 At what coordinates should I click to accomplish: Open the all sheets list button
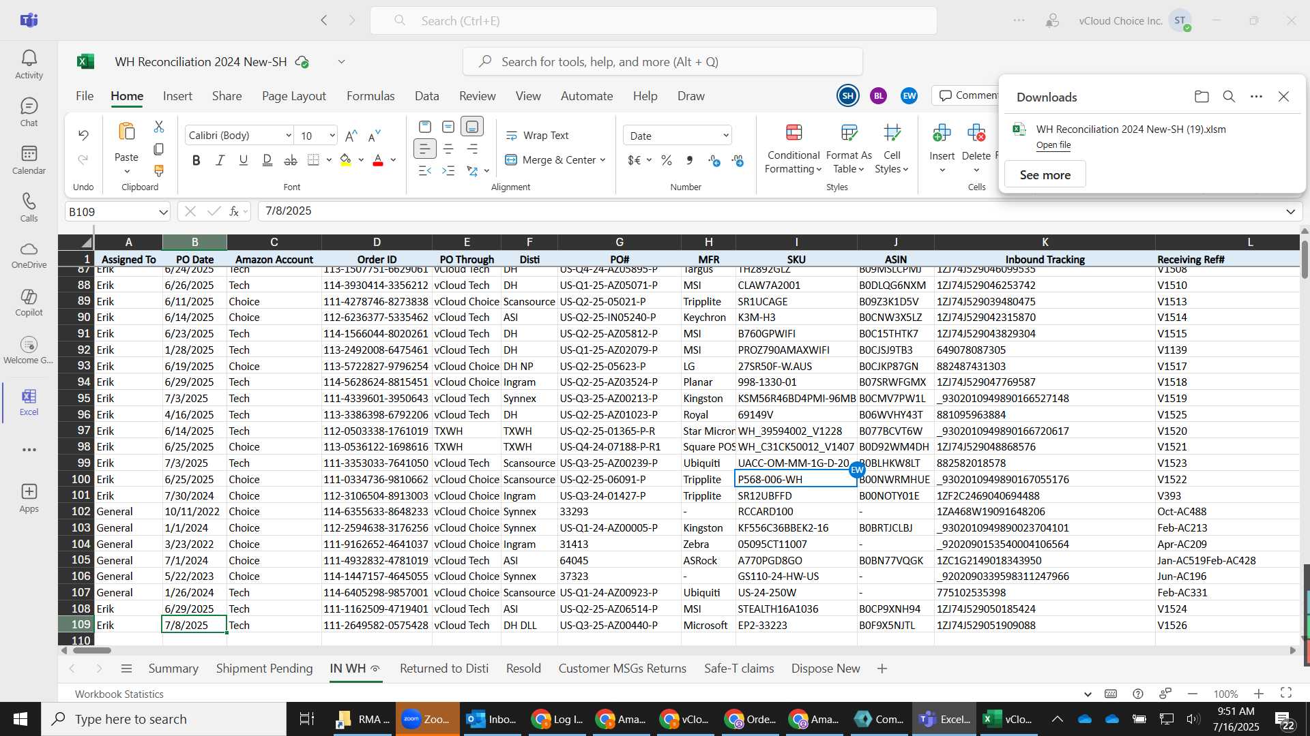click(x=126, y=669)
